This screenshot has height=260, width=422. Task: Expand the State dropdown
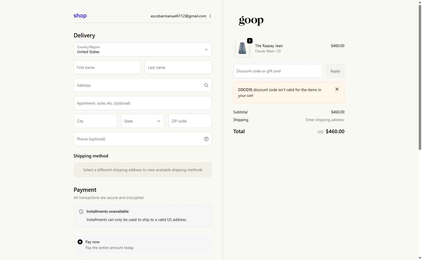143,121
